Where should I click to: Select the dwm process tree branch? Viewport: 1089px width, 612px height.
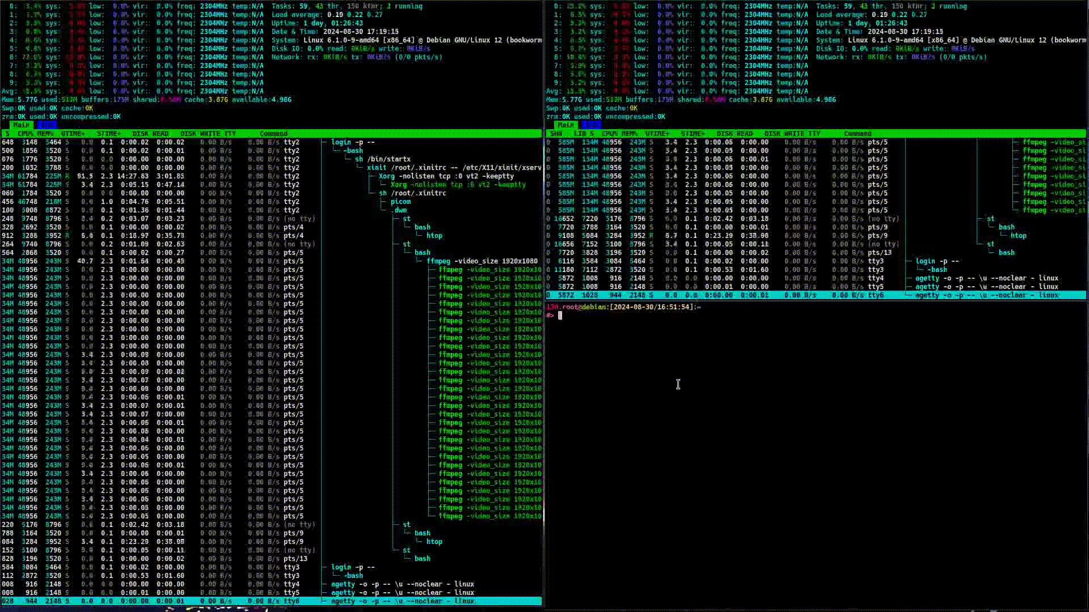(x=400, y=210)
